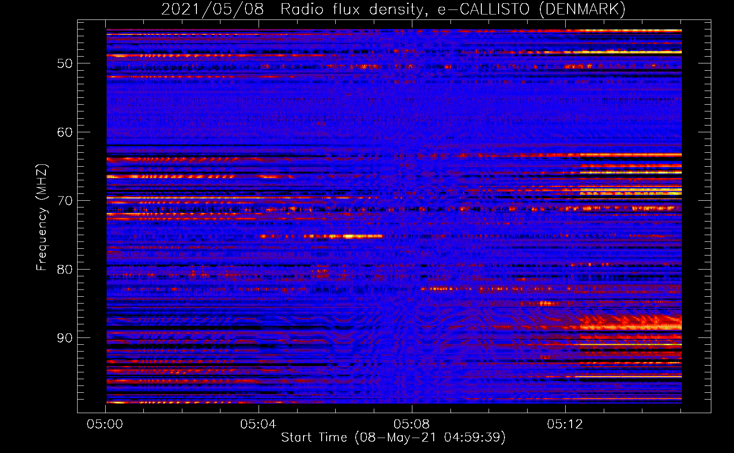
Task: Click the 05:12 time tick label
Action: [565, 424]
